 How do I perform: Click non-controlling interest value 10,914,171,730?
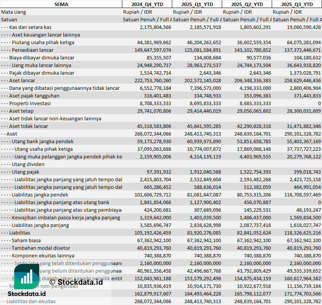pos(204,286)
